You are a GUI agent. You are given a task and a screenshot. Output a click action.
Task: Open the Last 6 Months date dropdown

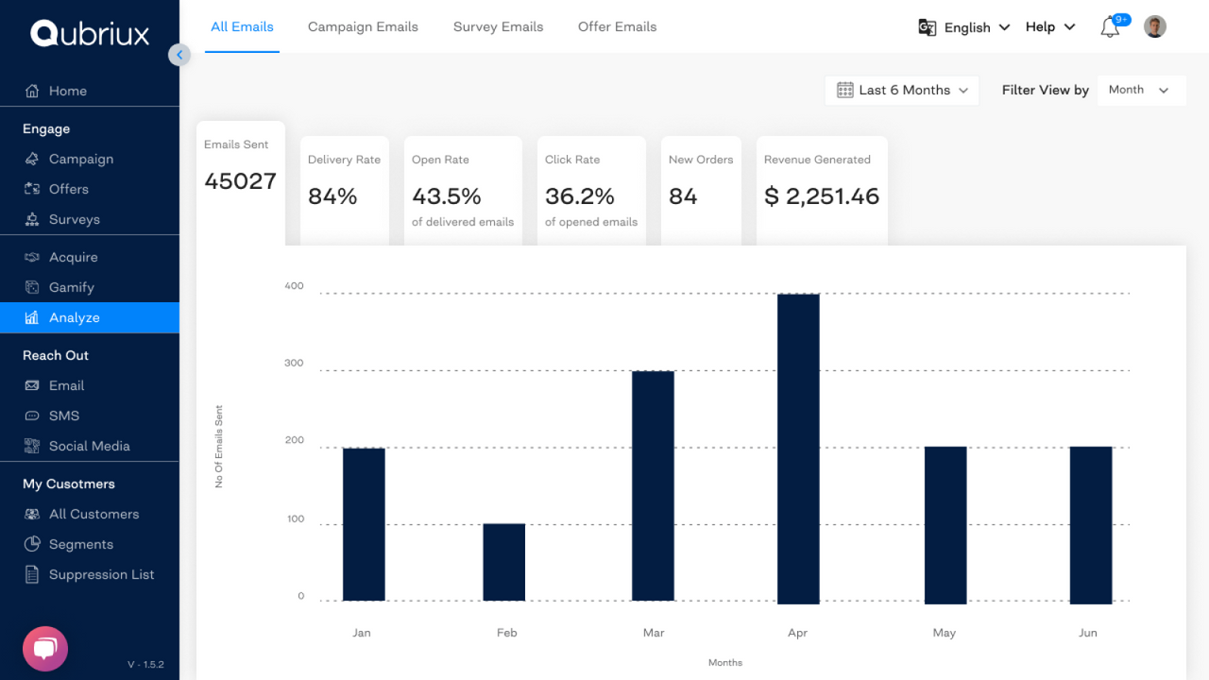901,90
